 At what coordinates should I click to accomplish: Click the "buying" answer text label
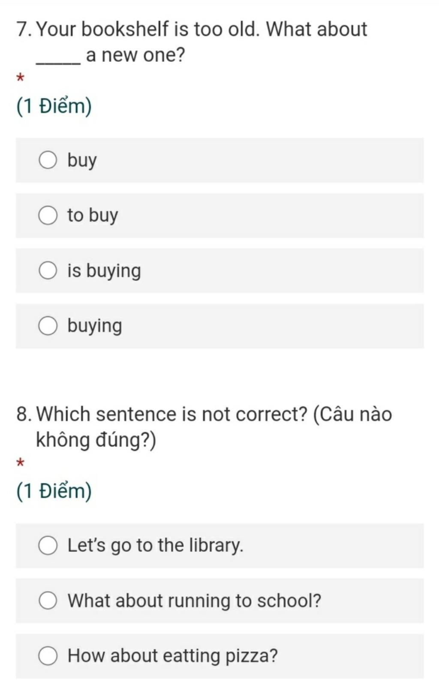click(95, 327)
